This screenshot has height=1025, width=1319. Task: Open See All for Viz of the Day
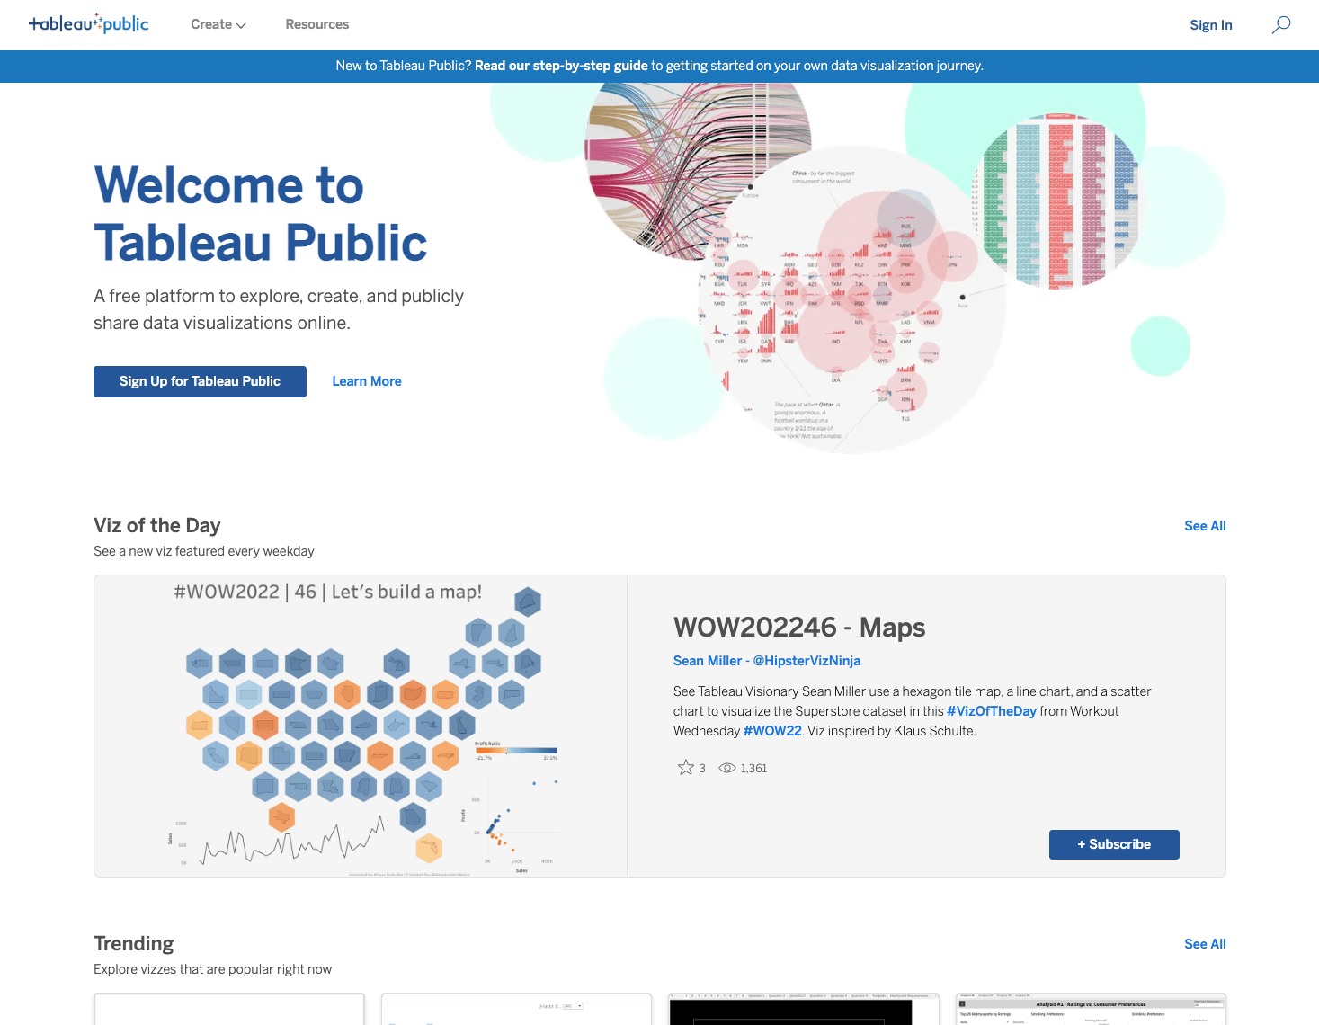pyautogui.click(x=1205, y=526)
